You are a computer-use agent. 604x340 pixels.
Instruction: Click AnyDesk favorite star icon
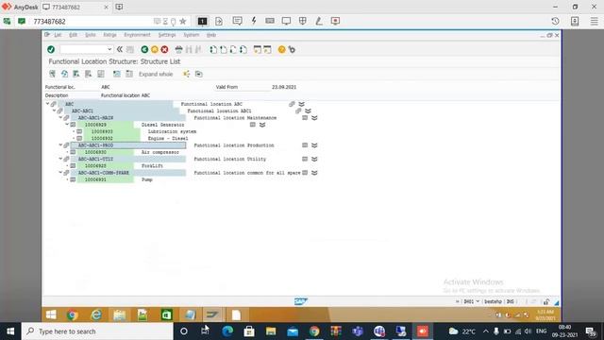[183, 22]
